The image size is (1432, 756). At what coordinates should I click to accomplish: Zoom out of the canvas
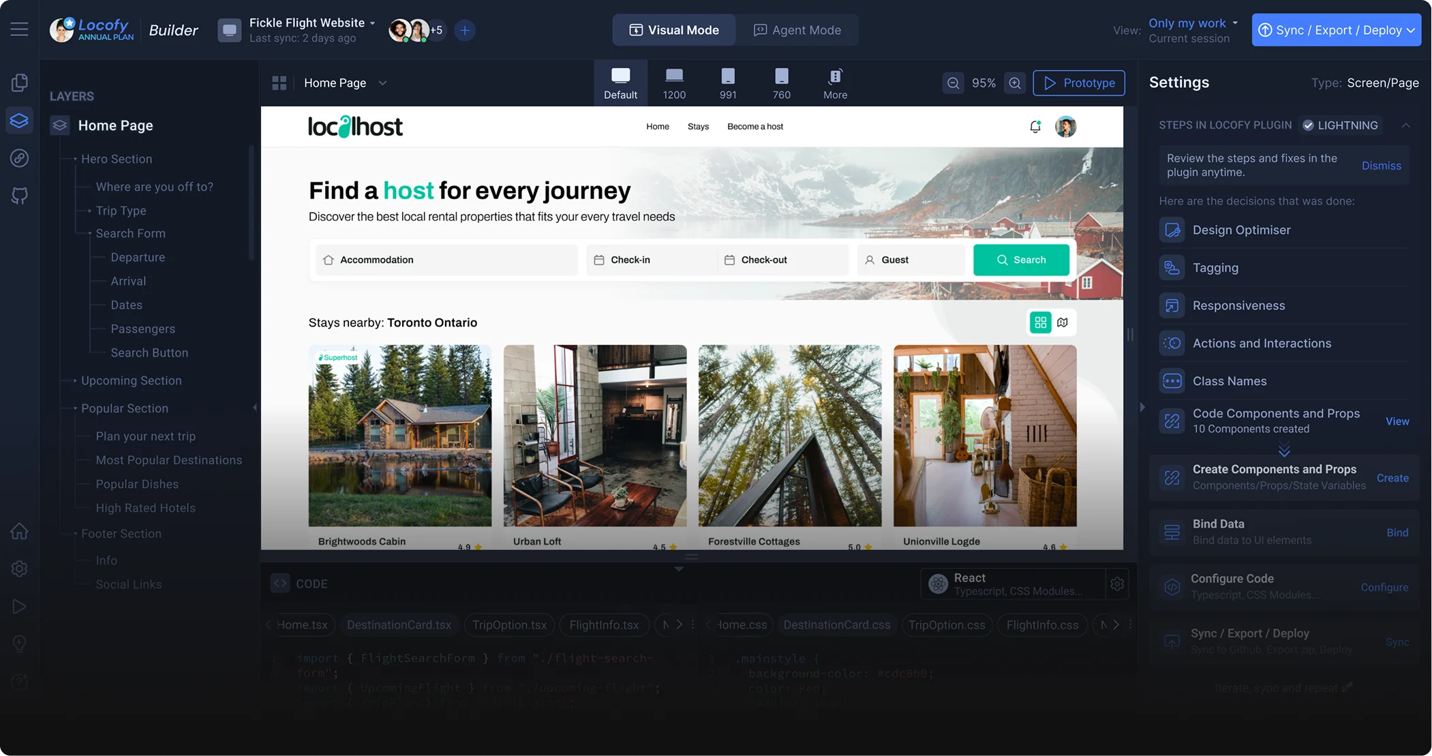[x=953, y=83]
